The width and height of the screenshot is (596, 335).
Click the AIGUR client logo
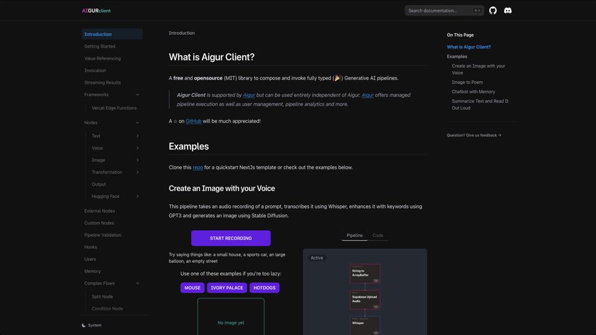[x=96, y=11]
